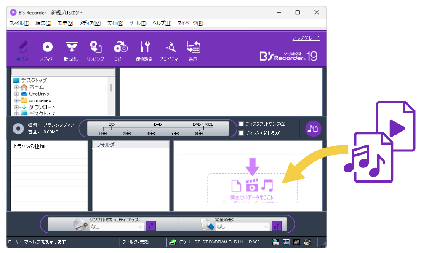Click the アップグレード link
The width and height of the screenshot is (421, 253).
coord(306,38)
